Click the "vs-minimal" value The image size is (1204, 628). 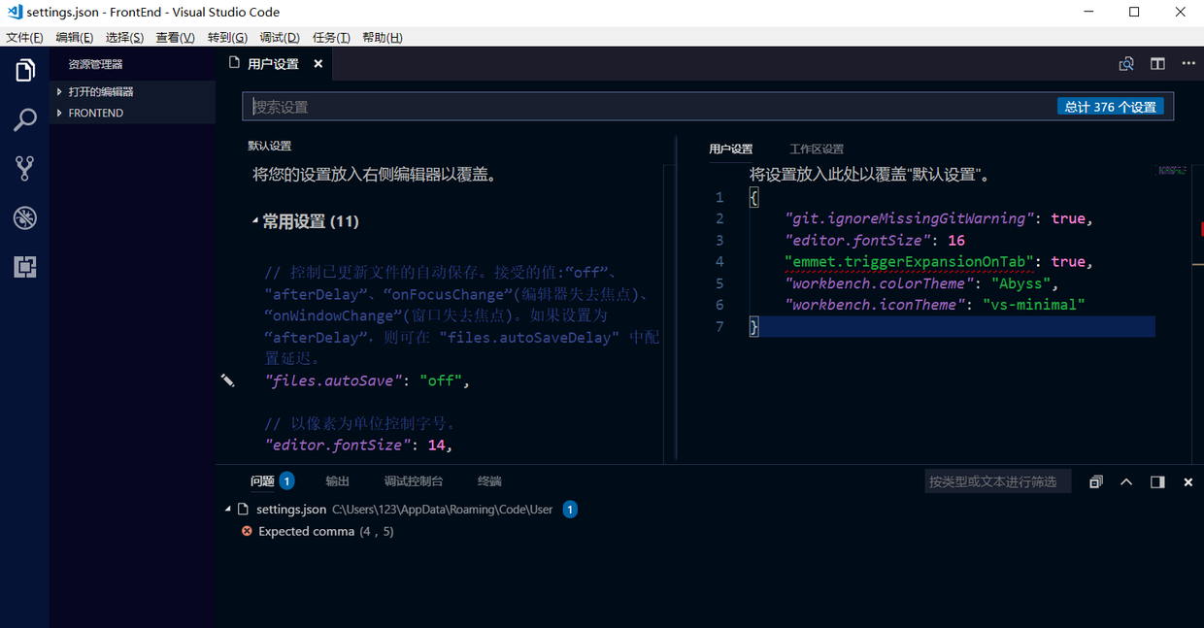point(1033,305)
